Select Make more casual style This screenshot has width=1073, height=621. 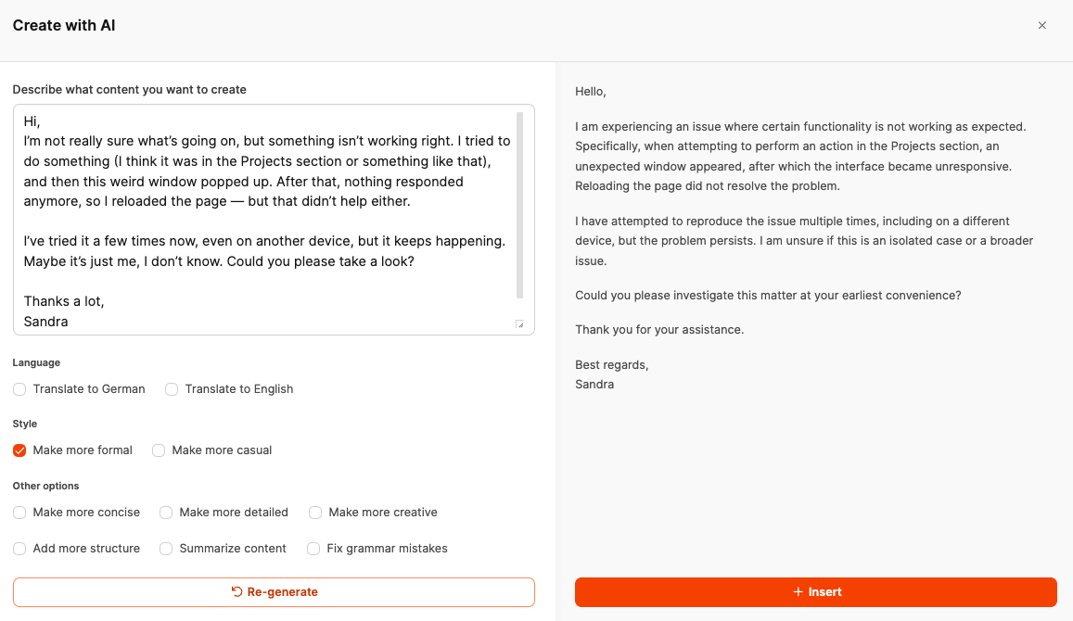[159, 450]
